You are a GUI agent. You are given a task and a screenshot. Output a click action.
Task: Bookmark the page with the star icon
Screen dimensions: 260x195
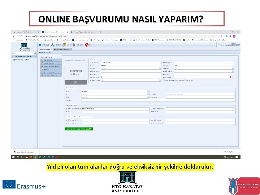click(x=222, y=36)
